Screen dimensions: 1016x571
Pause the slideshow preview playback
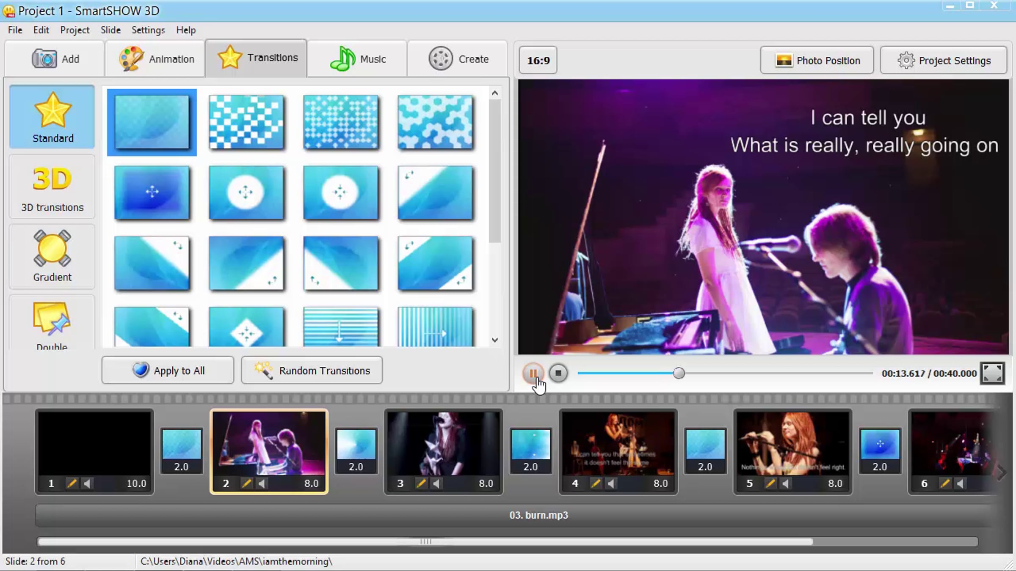[x=533, y=373]
